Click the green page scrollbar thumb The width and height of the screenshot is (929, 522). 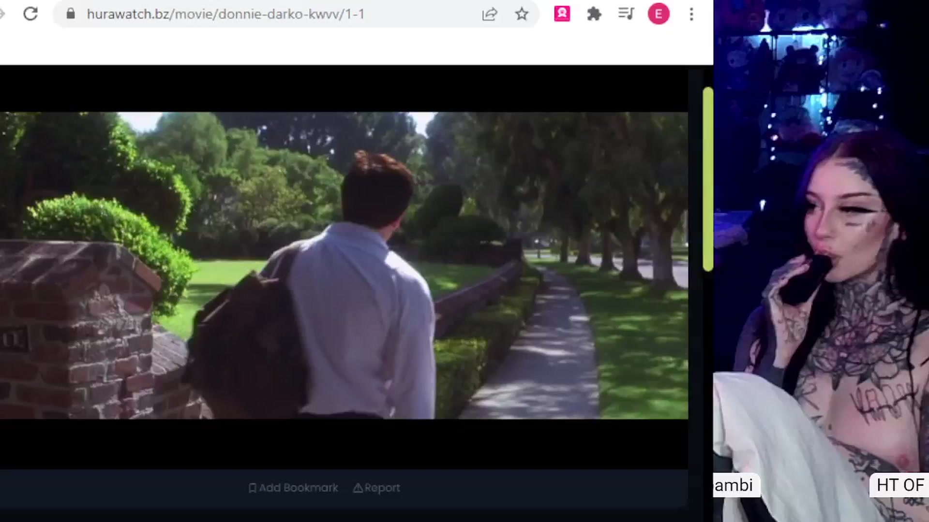click(708, 179)
